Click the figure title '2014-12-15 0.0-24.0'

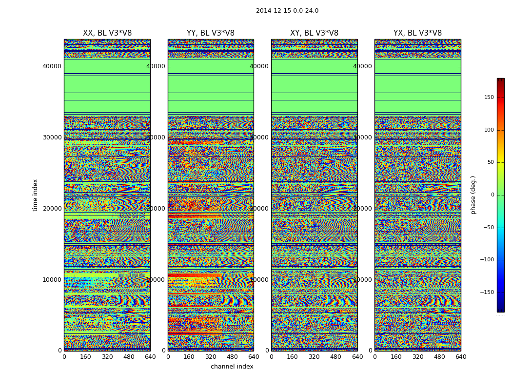287,11
